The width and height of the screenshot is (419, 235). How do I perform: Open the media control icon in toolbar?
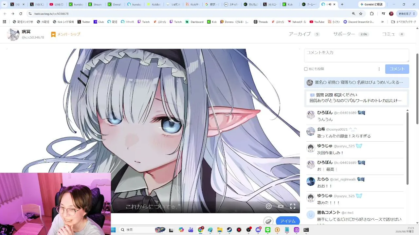pyautogui.click(x=383, y=14)
